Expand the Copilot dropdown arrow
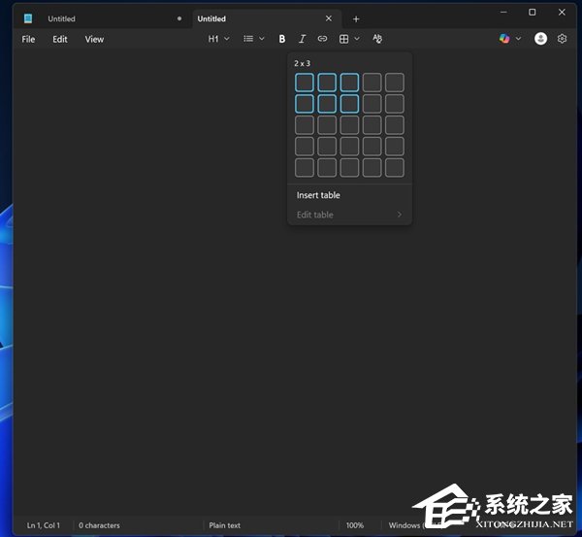Image resolution: width=582 pixels, height=537 pixels. [518, 39]
